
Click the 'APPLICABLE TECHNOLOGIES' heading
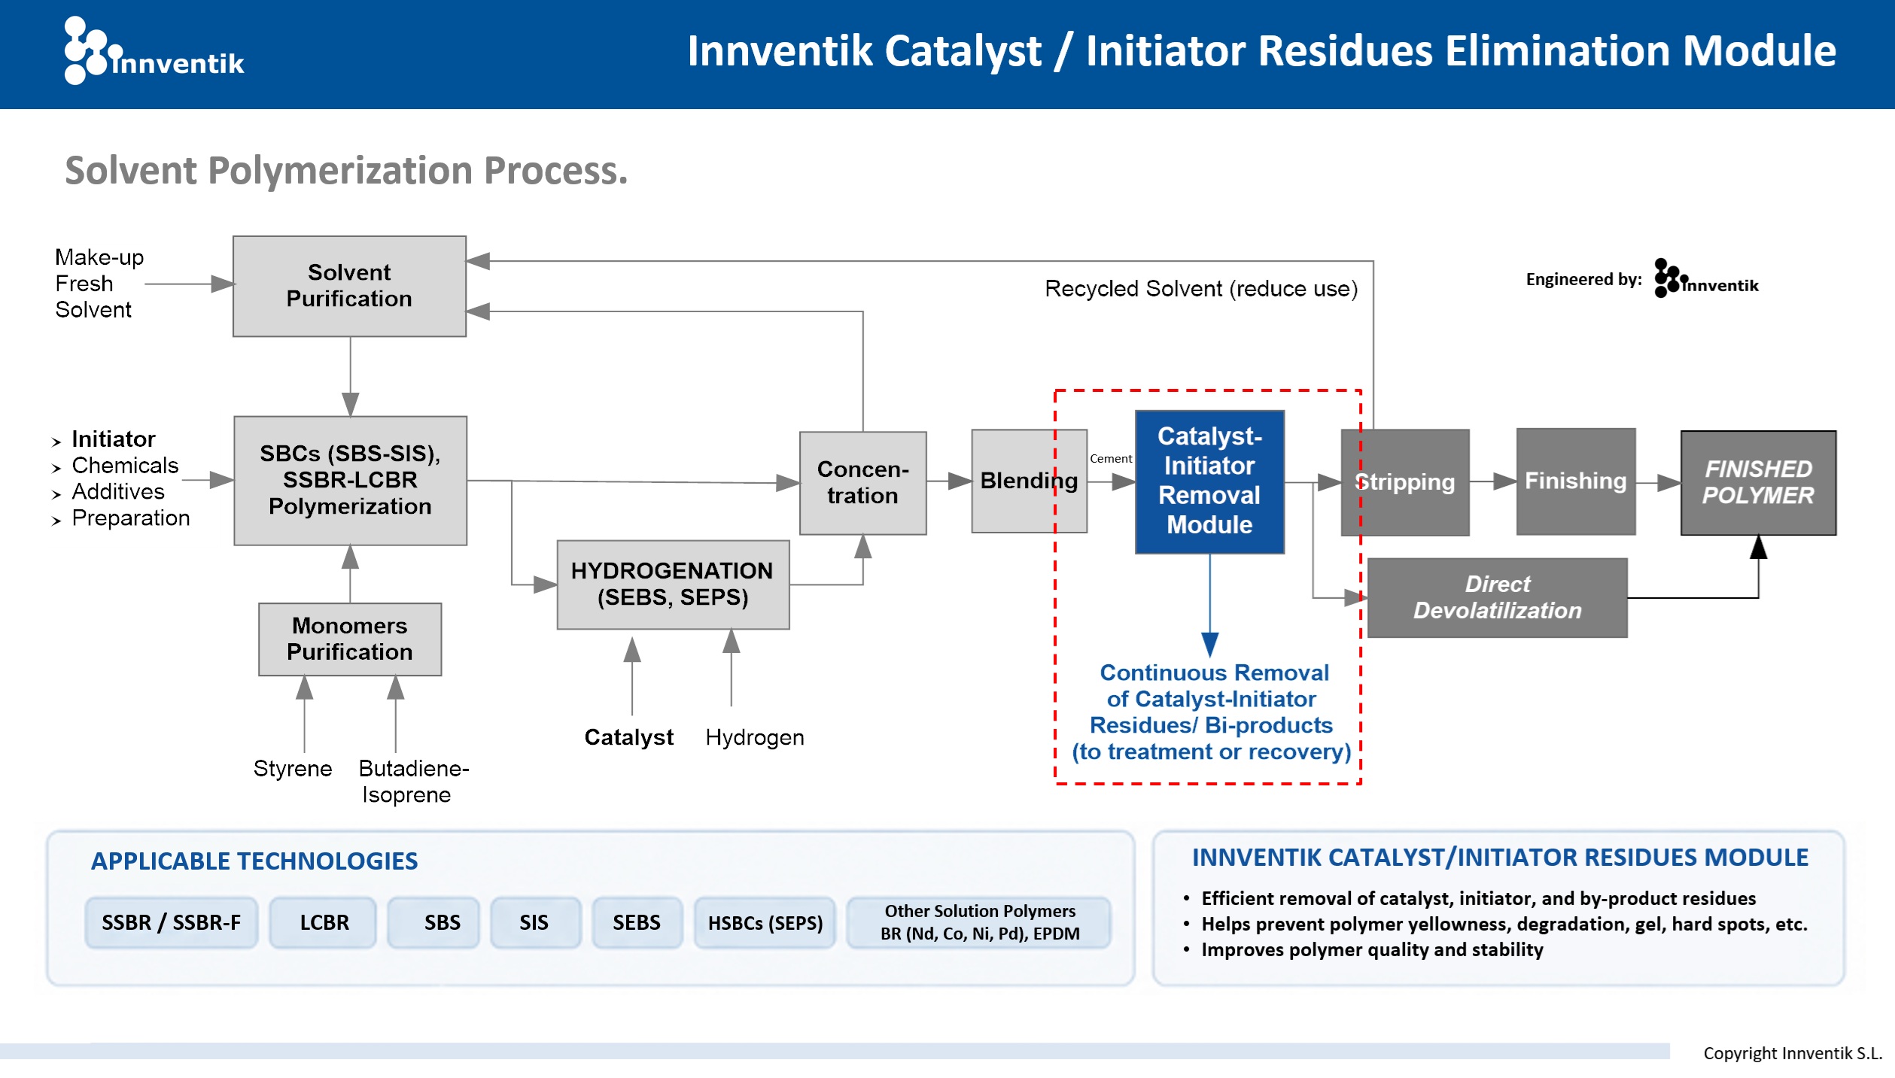point(254,861)
